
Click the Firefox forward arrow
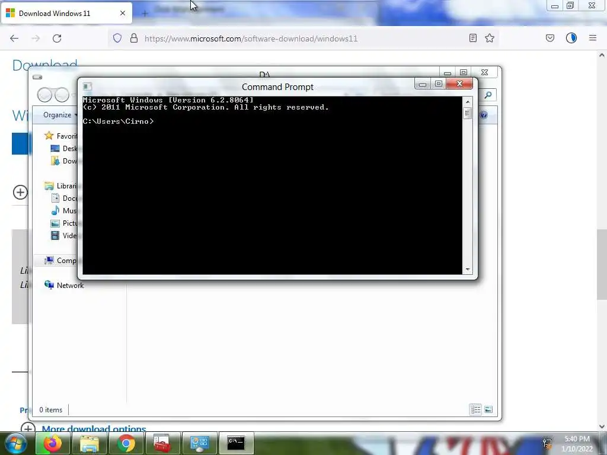pos(36,39)
